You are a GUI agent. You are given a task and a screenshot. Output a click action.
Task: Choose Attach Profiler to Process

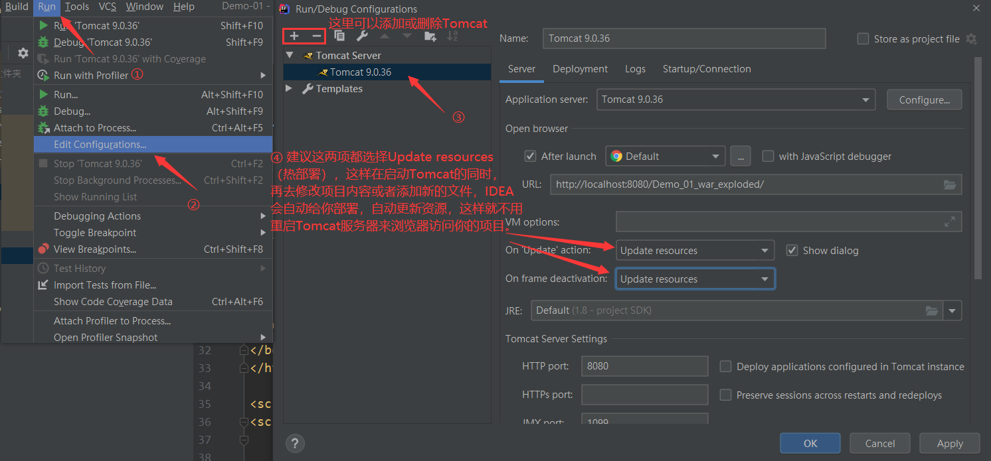point(153,320)
